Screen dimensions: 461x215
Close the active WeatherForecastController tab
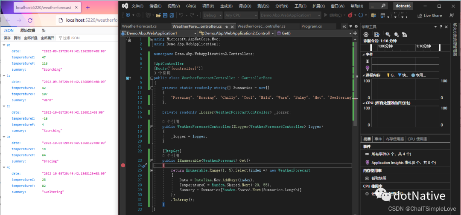click(x=232, y=27)
